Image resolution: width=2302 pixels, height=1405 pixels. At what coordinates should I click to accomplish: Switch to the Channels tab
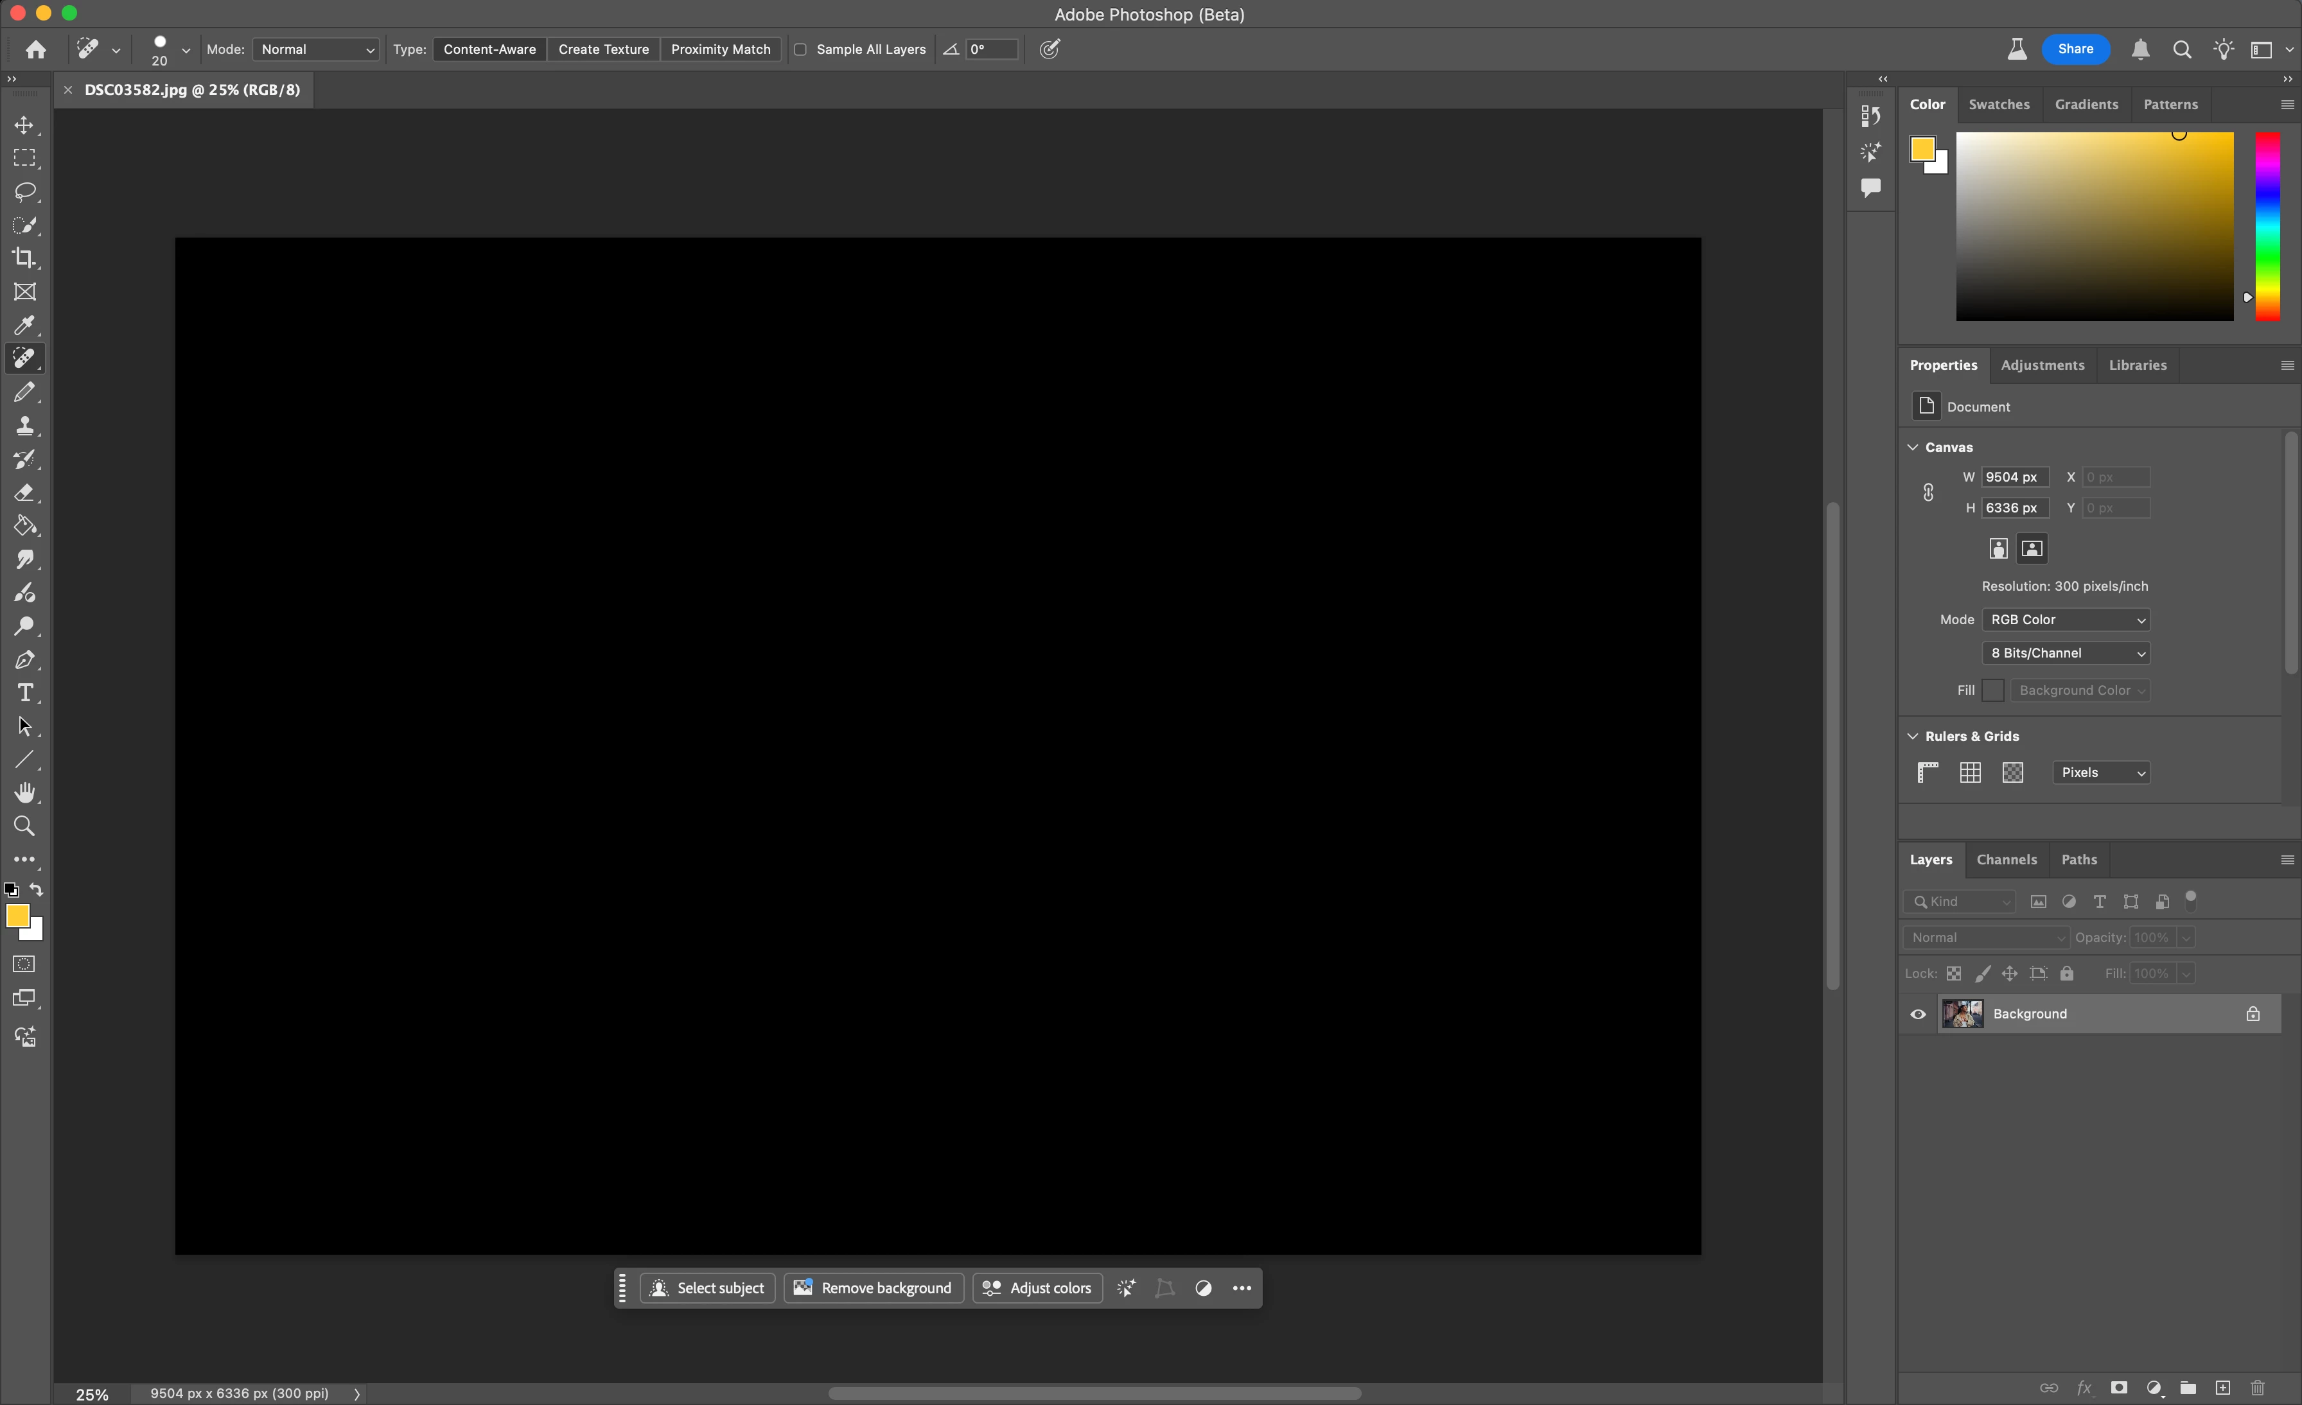pos(2006,859)
